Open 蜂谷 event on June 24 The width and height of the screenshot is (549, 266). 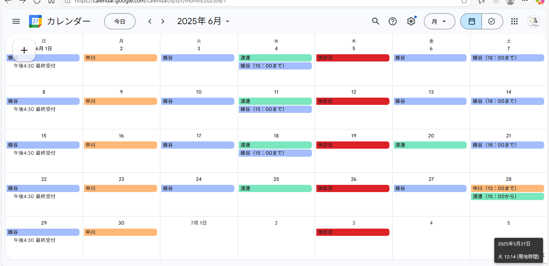(x=198, y=188)
